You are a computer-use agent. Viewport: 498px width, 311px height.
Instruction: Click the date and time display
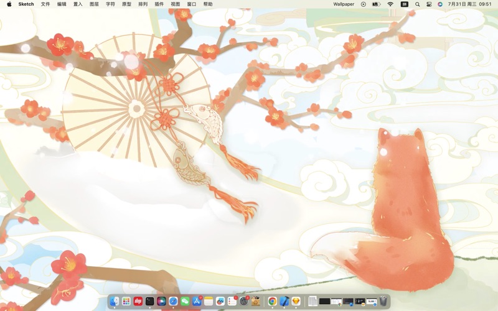tap(469, 4)
